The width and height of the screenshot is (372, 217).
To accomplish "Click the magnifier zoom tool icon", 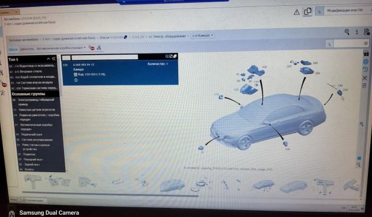I will click(347, 32).
